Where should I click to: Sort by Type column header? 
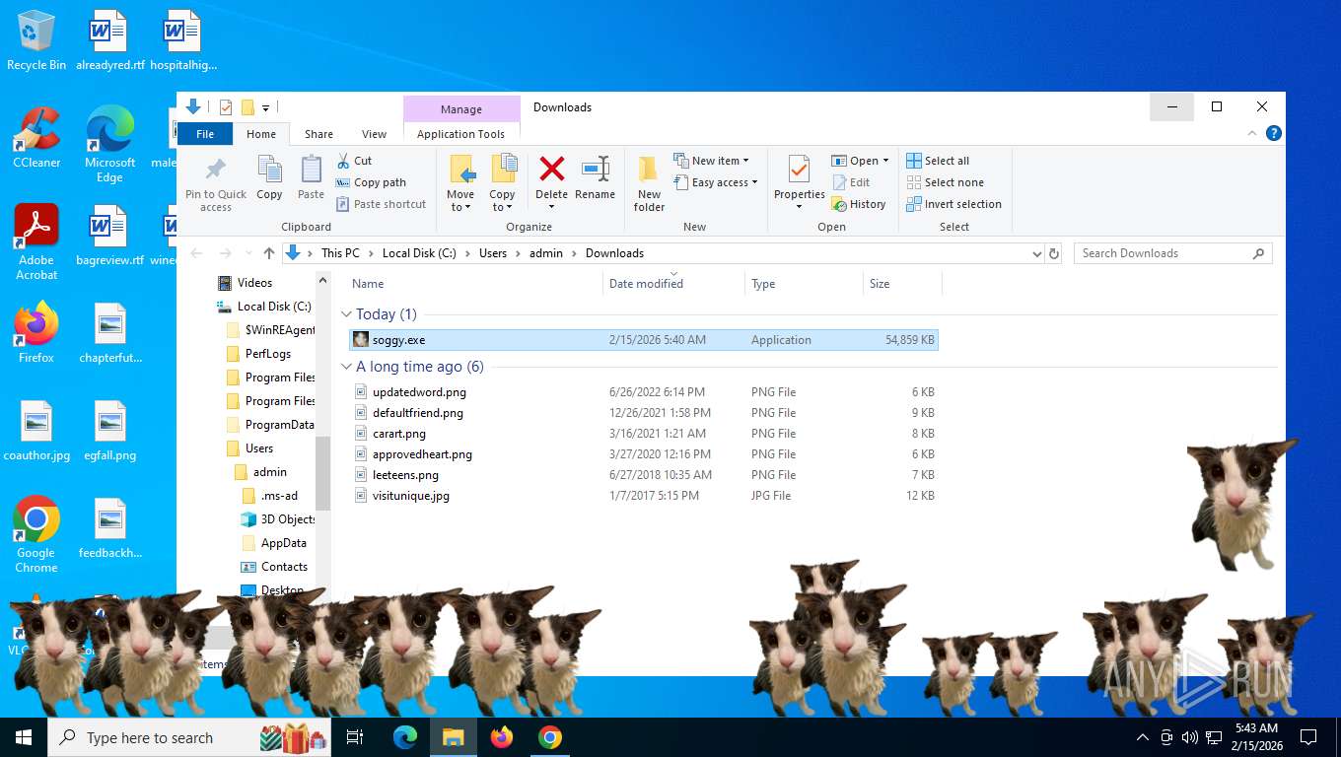(x=804, y=284)
